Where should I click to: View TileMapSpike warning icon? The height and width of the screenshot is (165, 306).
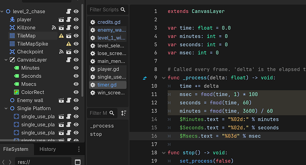click(x=68, y=44)
